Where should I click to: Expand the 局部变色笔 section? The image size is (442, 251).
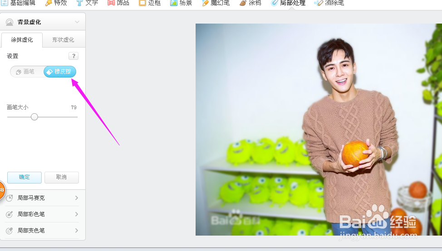click(42, 231)
